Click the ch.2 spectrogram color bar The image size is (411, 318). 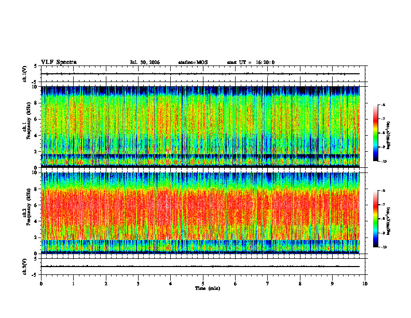click(375, 219)
